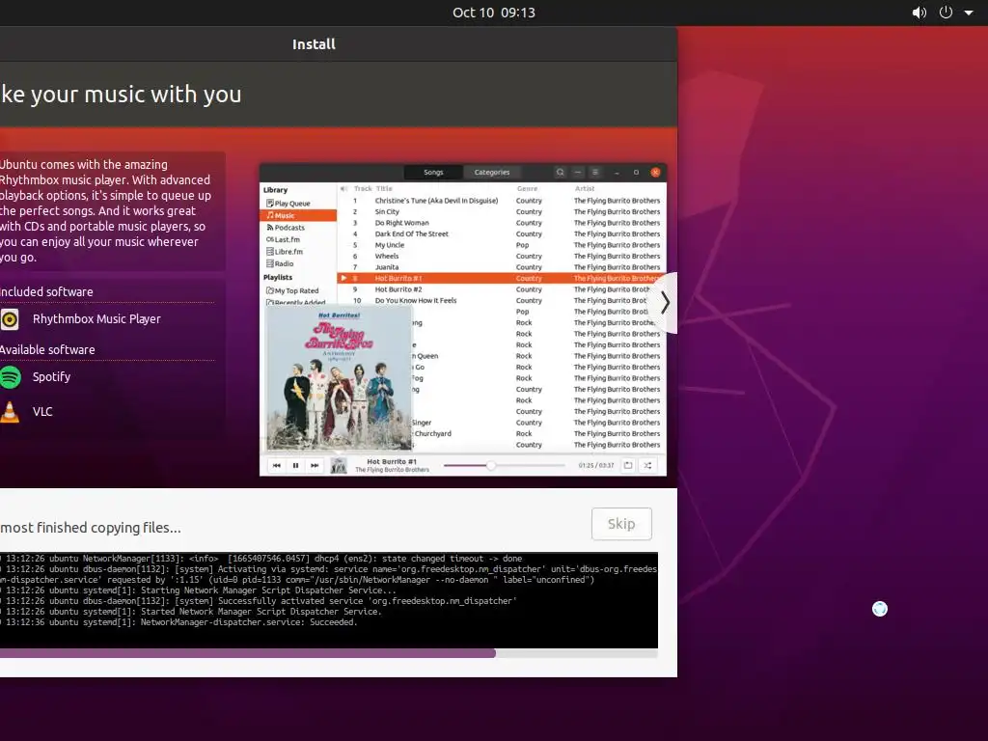
Task: Click the small album thumbnail in player bar
Action: coord(339,466)
